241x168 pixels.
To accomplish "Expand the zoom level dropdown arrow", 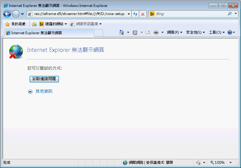I will pos(230,163).
